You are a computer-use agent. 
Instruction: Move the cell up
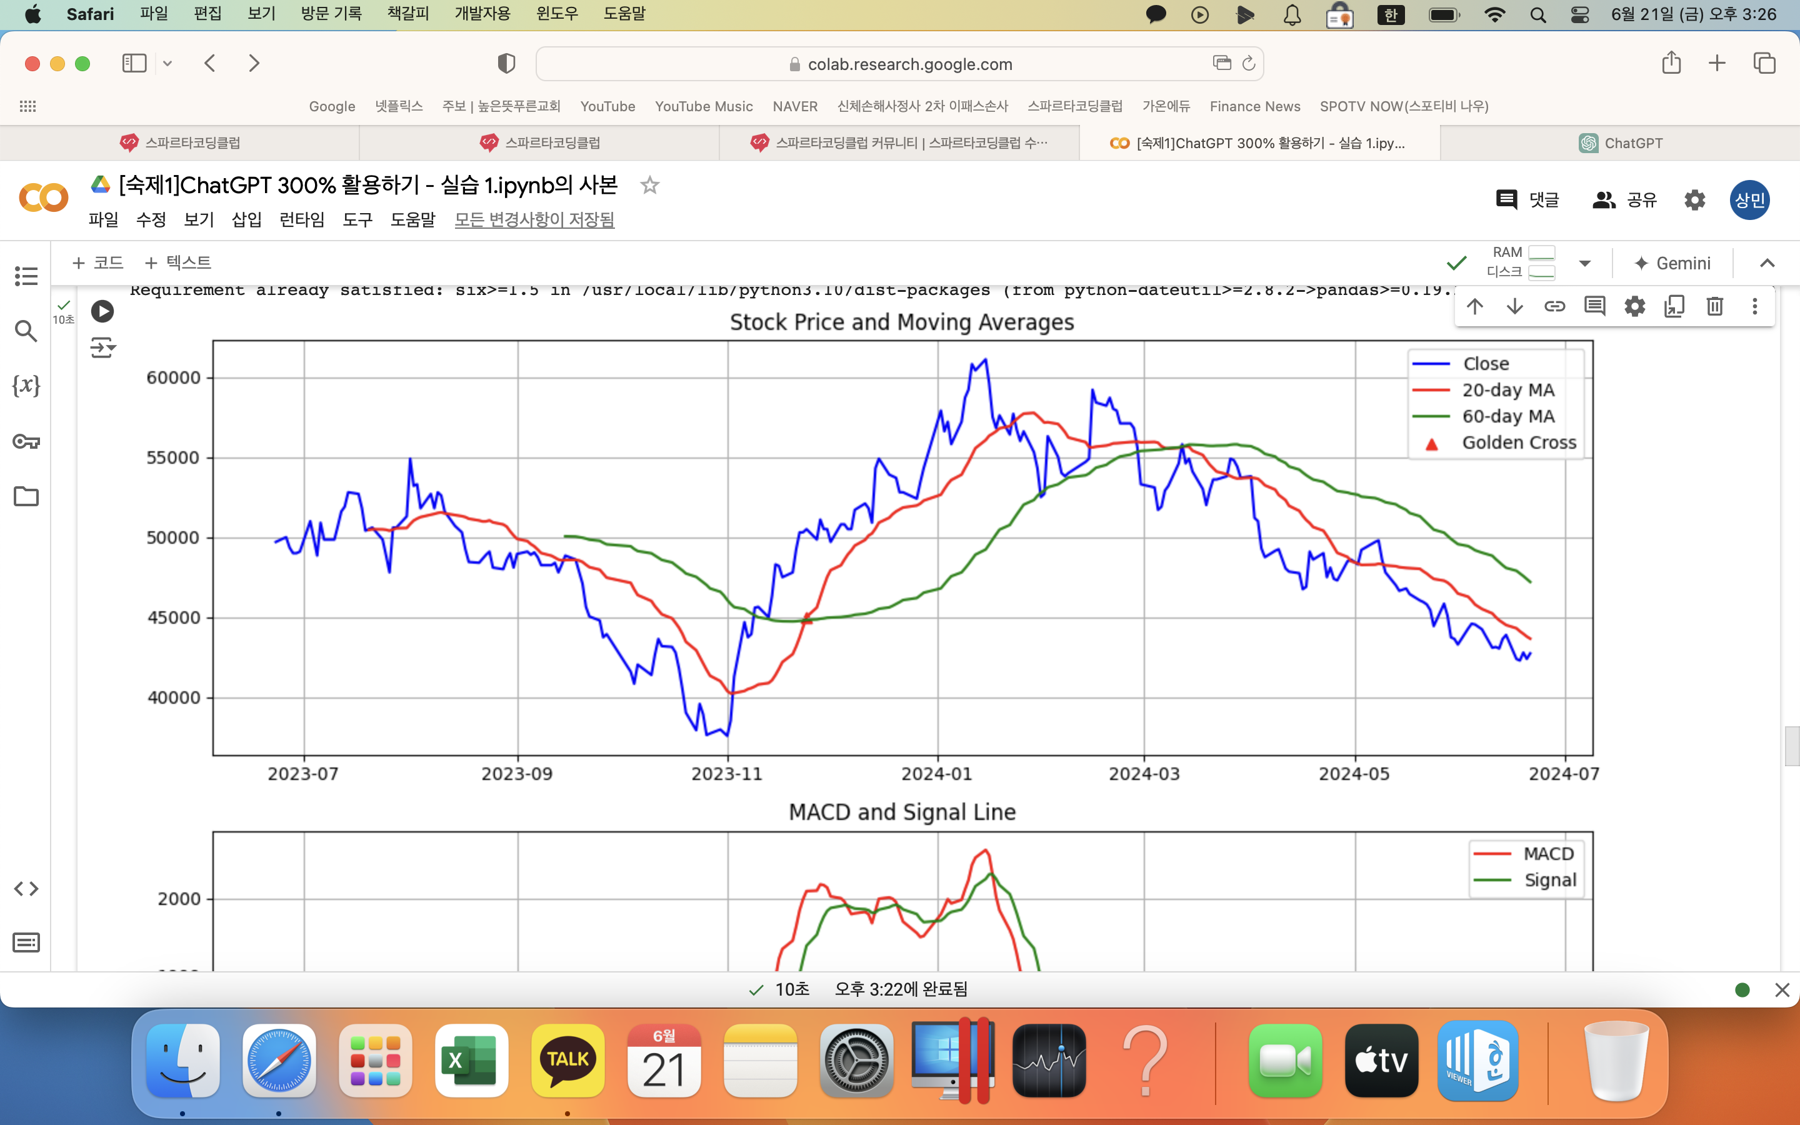click(1475, 306)
